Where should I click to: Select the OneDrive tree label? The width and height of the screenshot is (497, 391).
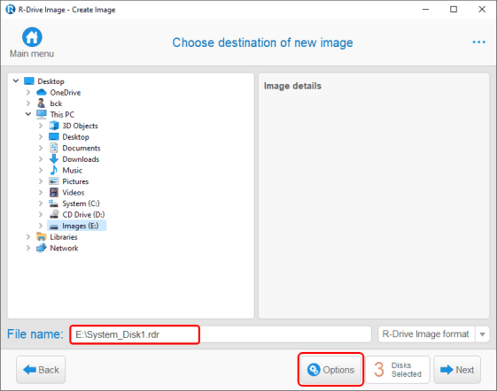[66, 93]
